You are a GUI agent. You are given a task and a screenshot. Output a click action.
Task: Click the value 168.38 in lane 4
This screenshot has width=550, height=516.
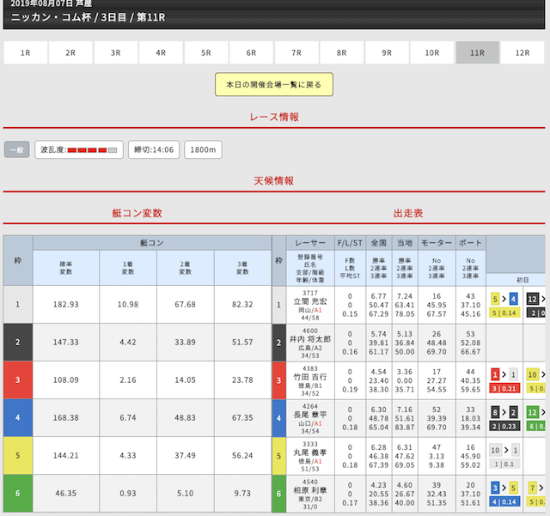point(66,418)
